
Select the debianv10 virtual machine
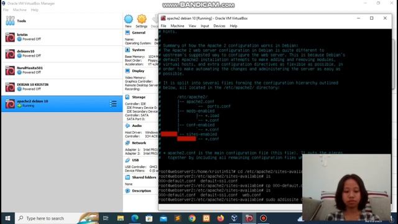pyautogui.click(x=62, y=54)
